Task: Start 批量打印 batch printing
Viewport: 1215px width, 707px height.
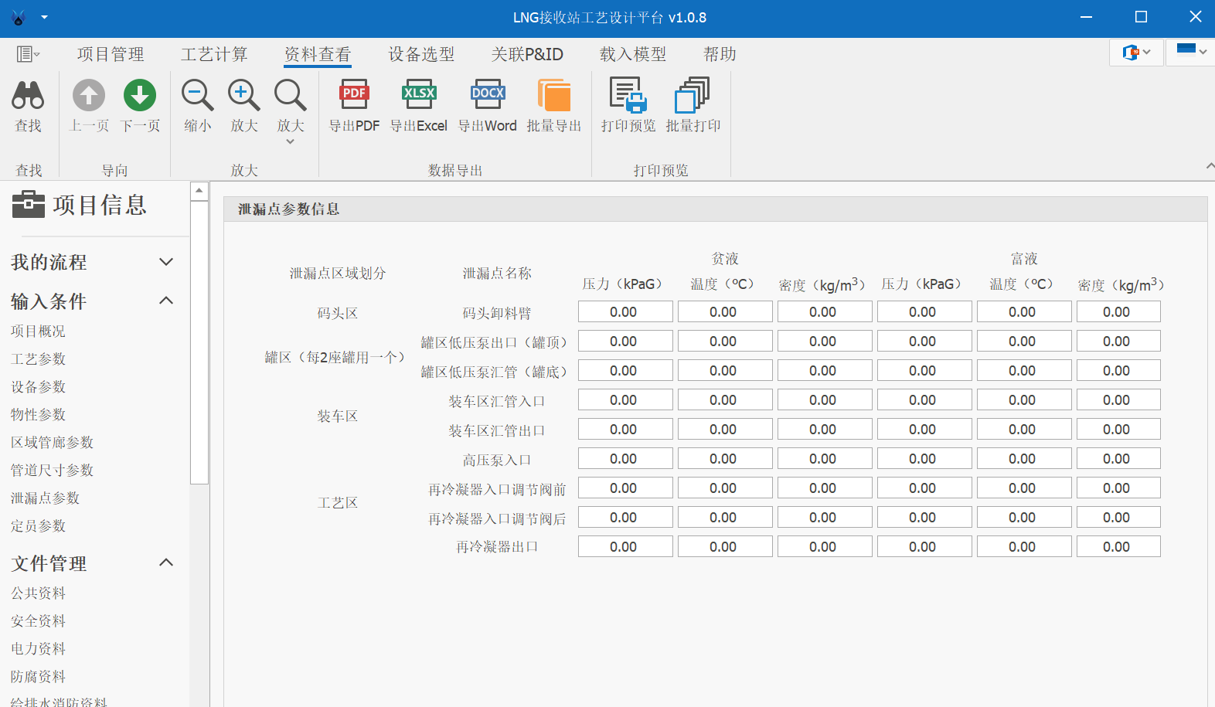Action: click(693, 95)
